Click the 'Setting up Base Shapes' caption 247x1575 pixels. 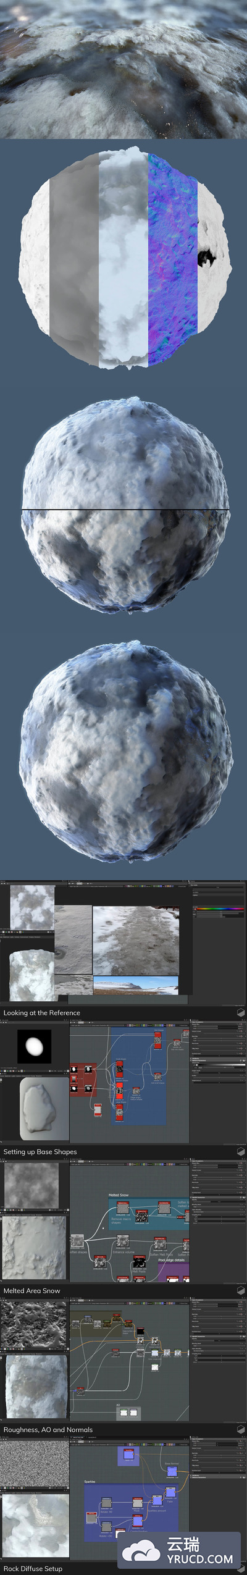(40, 1152)
